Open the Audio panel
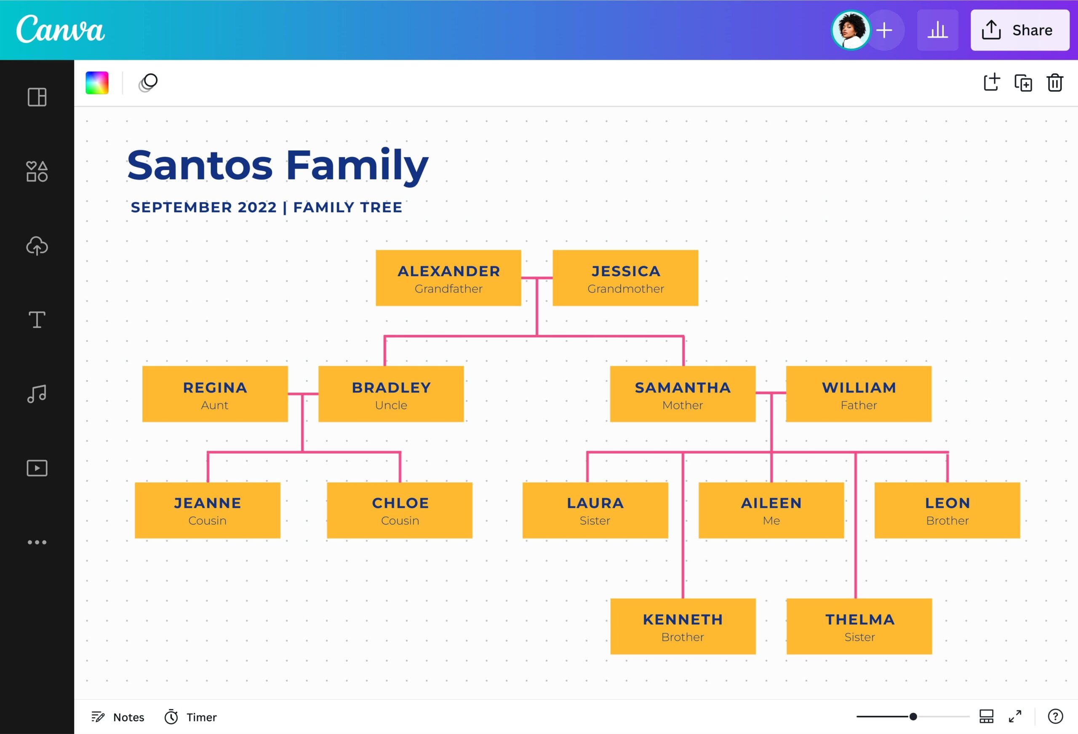 coord(37,393)
